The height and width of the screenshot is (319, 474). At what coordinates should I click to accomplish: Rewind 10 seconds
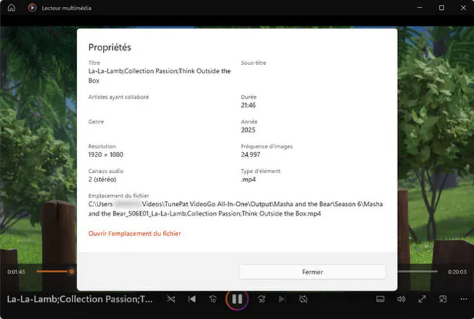213,299
